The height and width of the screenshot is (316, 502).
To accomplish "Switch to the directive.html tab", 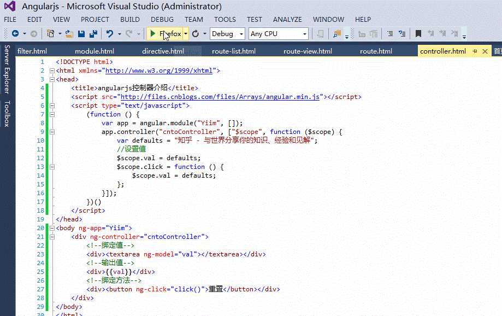I will tap(163, 51).
